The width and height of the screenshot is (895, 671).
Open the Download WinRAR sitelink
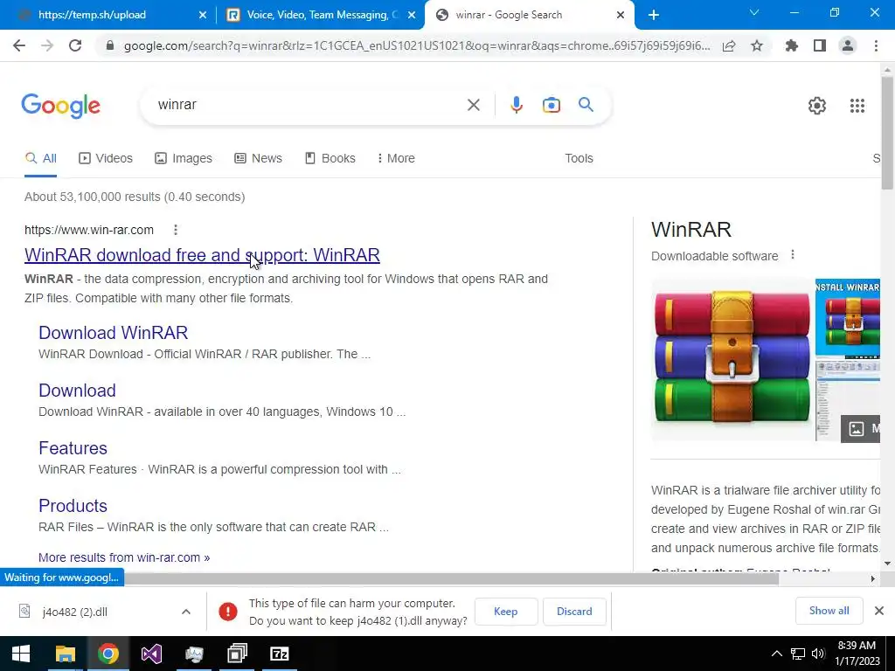pyautogui.click(x=113, y=333)
